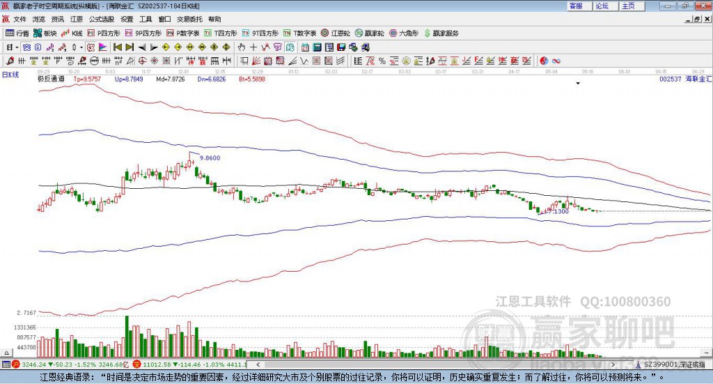Toggle the flag-shaped chart icon

click(103, 47)
